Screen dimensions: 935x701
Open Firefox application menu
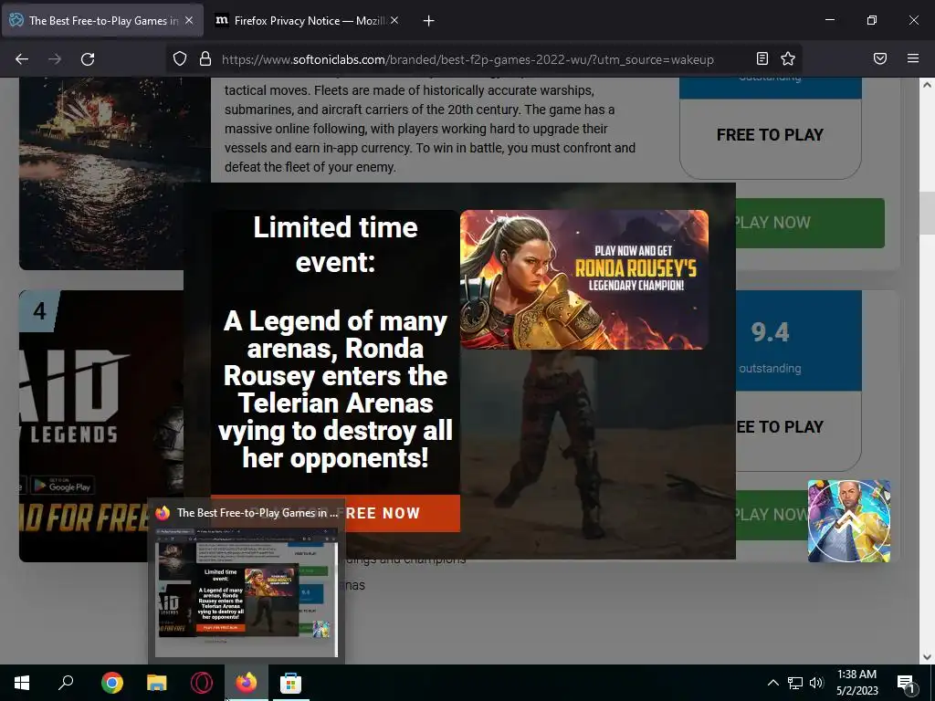tap(913, 58)
